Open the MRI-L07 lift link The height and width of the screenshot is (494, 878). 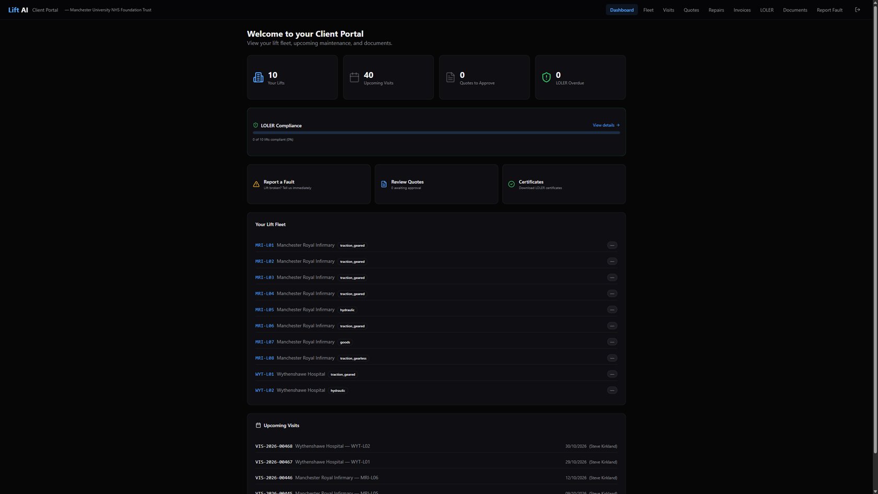pos(264,342)
